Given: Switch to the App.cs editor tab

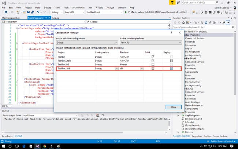Looking at the screenshot, I should 55,18.
